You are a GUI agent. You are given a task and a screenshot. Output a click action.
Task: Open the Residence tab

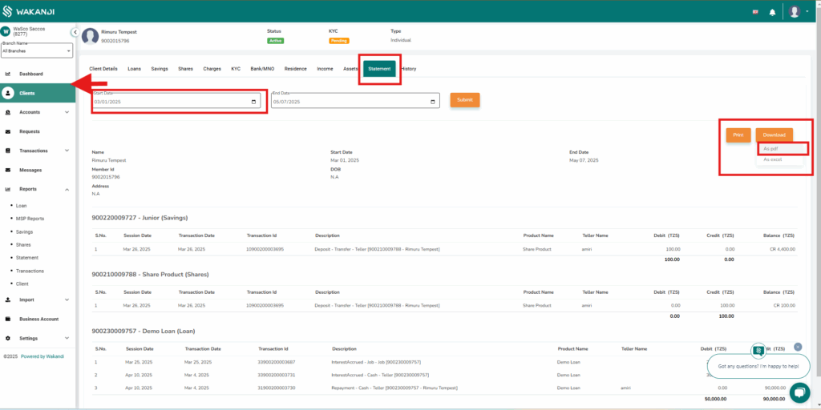point(295,69)
